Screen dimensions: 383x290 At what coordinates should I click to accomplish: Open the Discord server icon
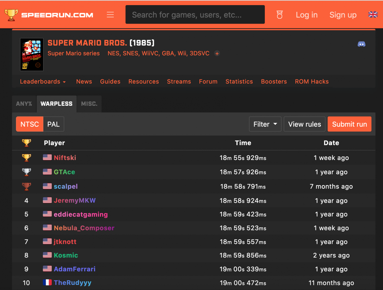(x=361, y=44)
